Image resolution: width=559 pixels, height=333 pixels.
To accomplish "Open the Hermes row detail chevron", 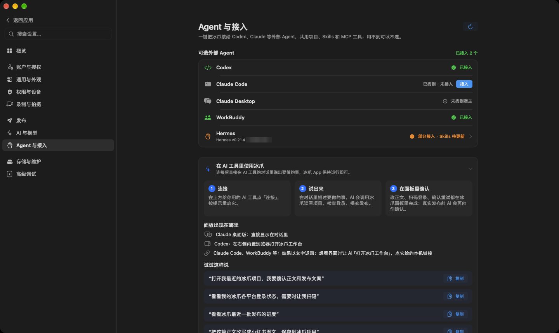I will 470,136.
